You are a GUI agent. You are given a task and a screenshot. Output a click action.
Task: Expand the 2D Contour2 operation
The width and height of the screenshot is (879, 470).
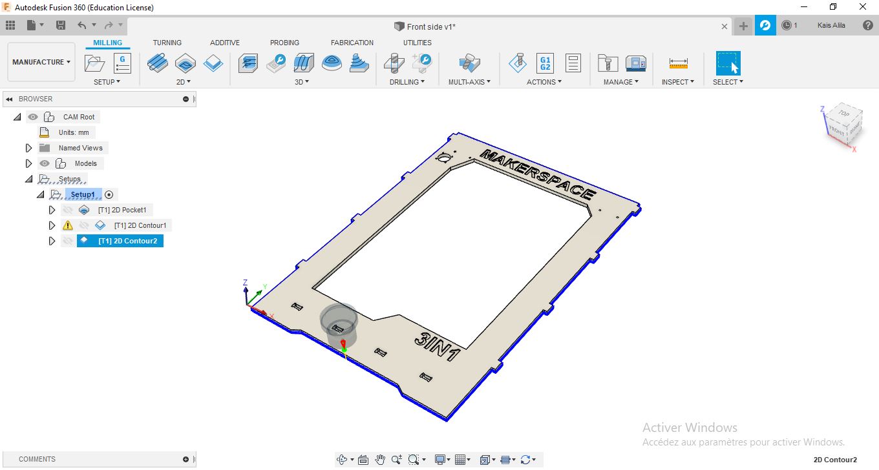click(x=52, y=241)
